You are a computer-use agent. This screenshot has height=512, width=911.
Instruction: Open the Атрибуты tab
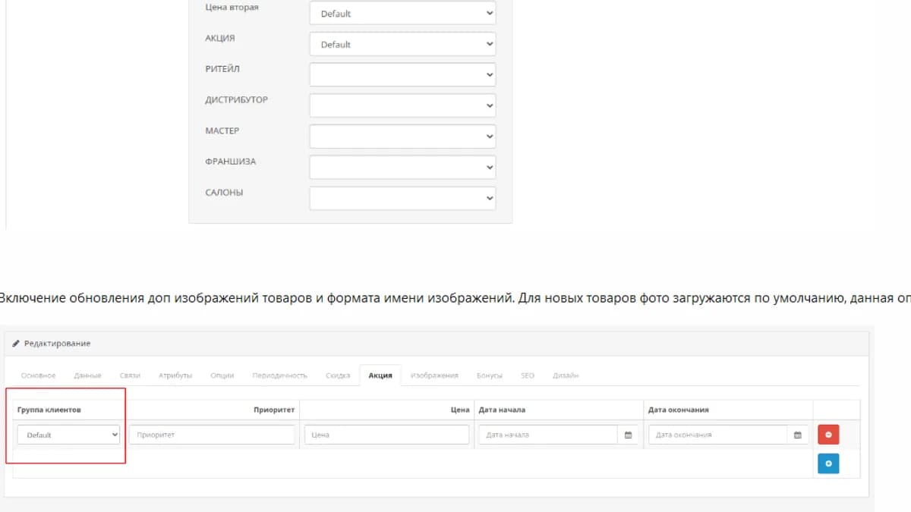[175, 375]
